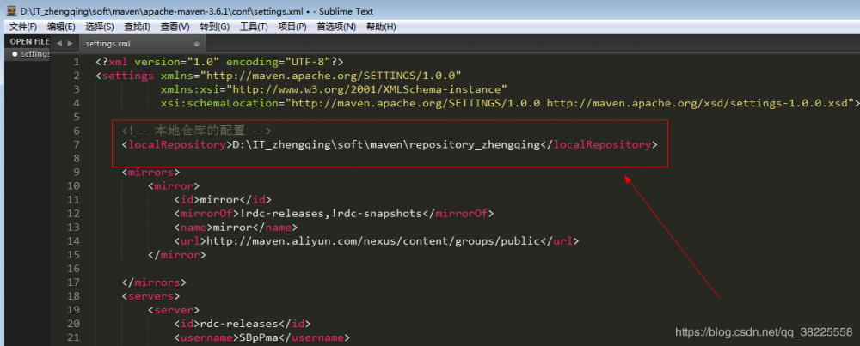Click the OPEN FILES sidebar header
The width and height of the screenshot is (860, 346).
(x=29, y=41)
